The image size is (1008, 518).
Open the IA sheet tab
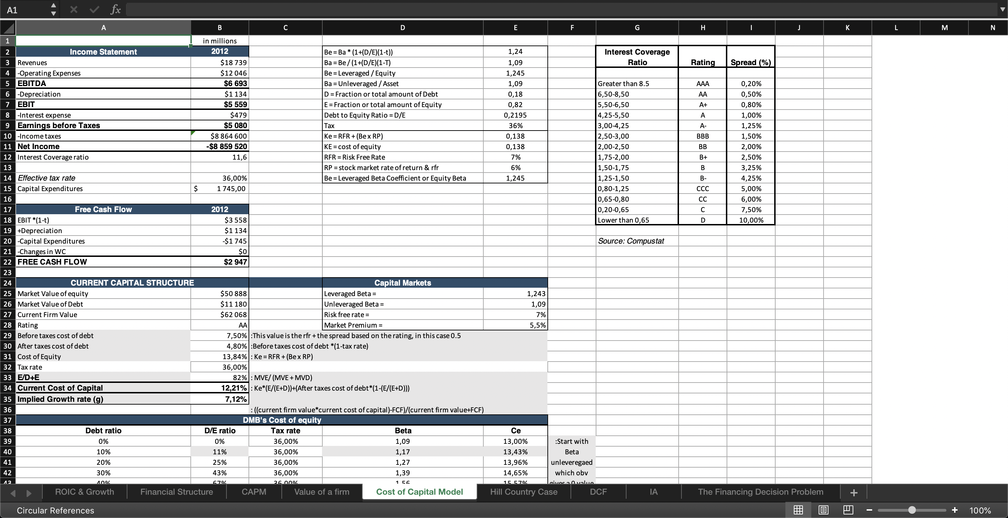pyautogui.click(x=653, y=492)
